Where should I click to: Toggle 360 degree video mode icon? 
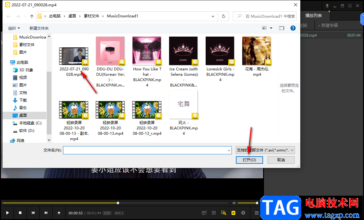tap(204, 213)
